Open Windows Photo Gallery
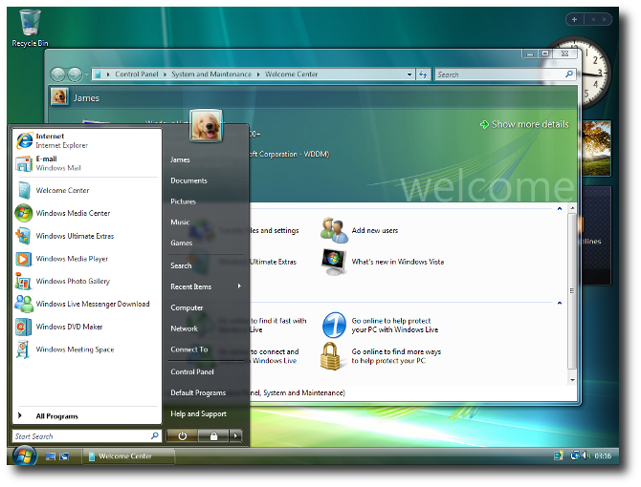641x487 pixels. point(73,282)
